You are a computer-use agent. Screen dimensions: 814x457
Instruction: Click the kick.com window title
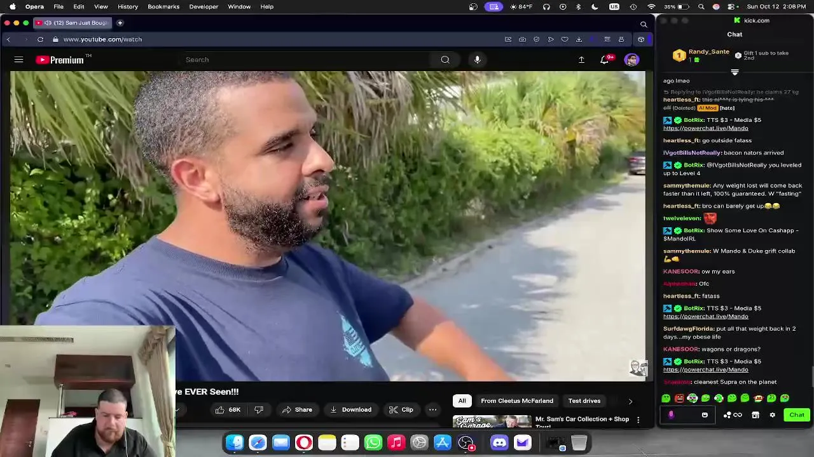(756, 20)
